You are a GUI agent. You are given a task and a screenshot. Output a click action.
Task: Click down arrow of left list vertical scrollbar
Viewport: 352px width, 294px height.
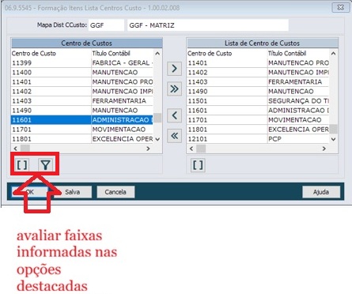(157, 139)
